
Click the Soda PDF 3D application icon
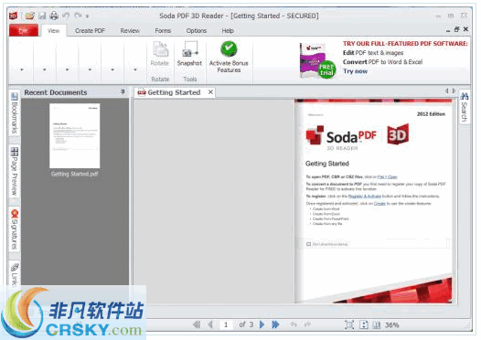click(13, 16)
